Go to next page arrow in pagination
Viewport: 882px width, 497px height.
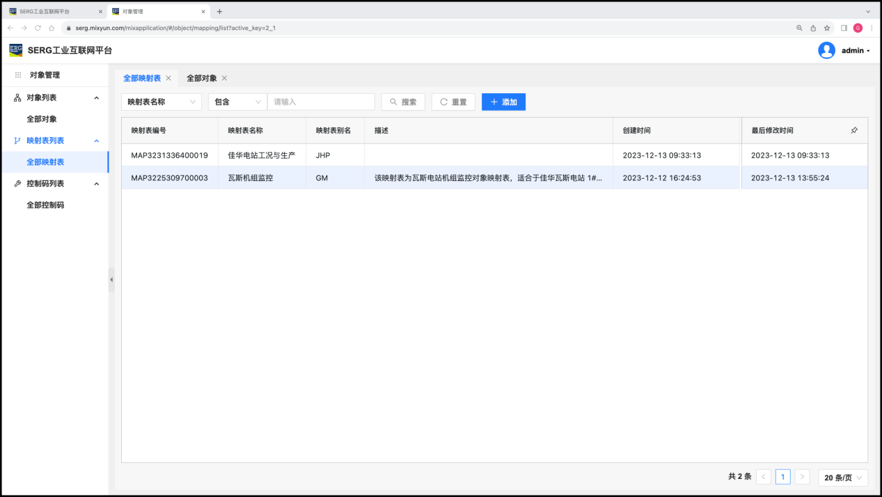point(802,477)
